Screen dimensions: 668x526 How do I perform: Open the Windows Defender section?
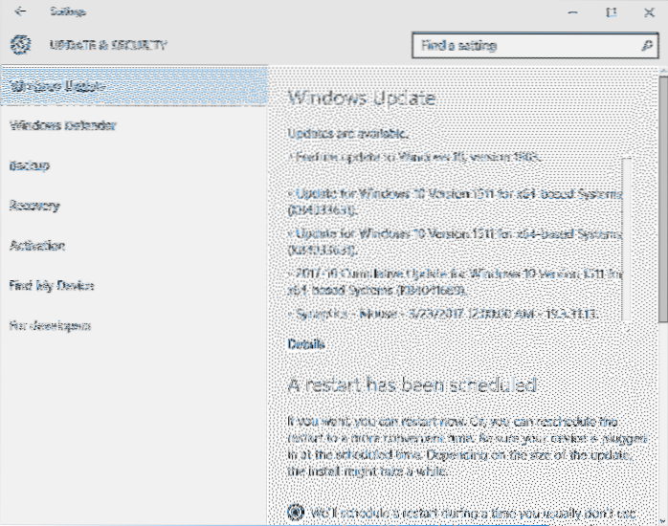tap(63, 125)
